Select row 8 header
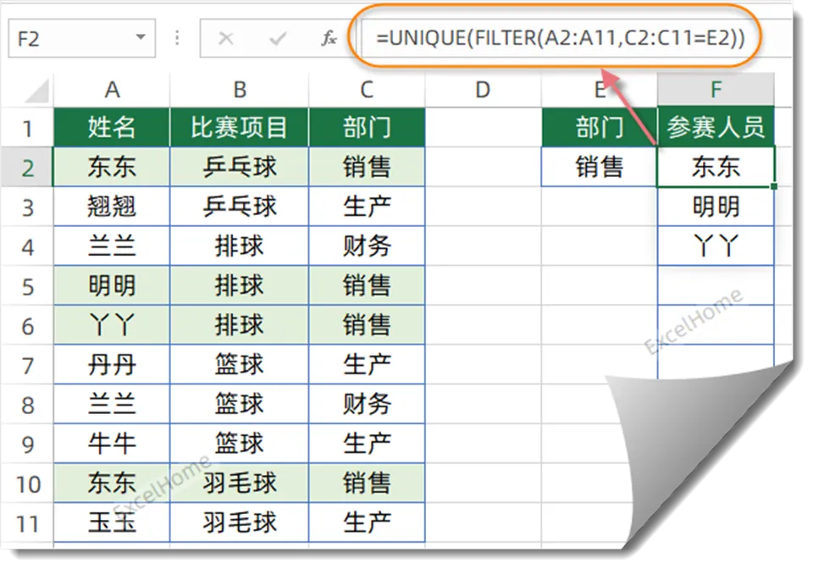The image size is (813, 569). pyautogui.click(x=27, y=405)
